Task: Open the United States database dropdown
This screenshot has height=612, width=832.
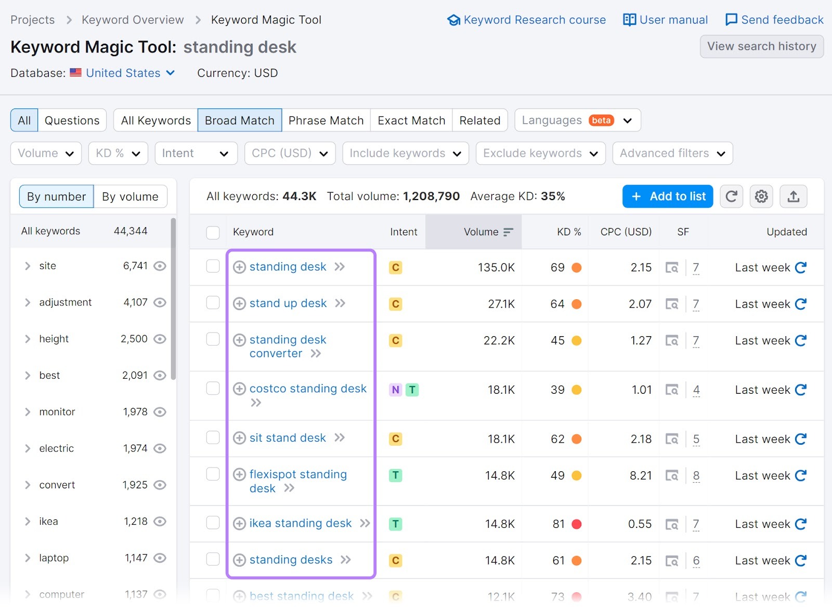Action: click(123, 73)
